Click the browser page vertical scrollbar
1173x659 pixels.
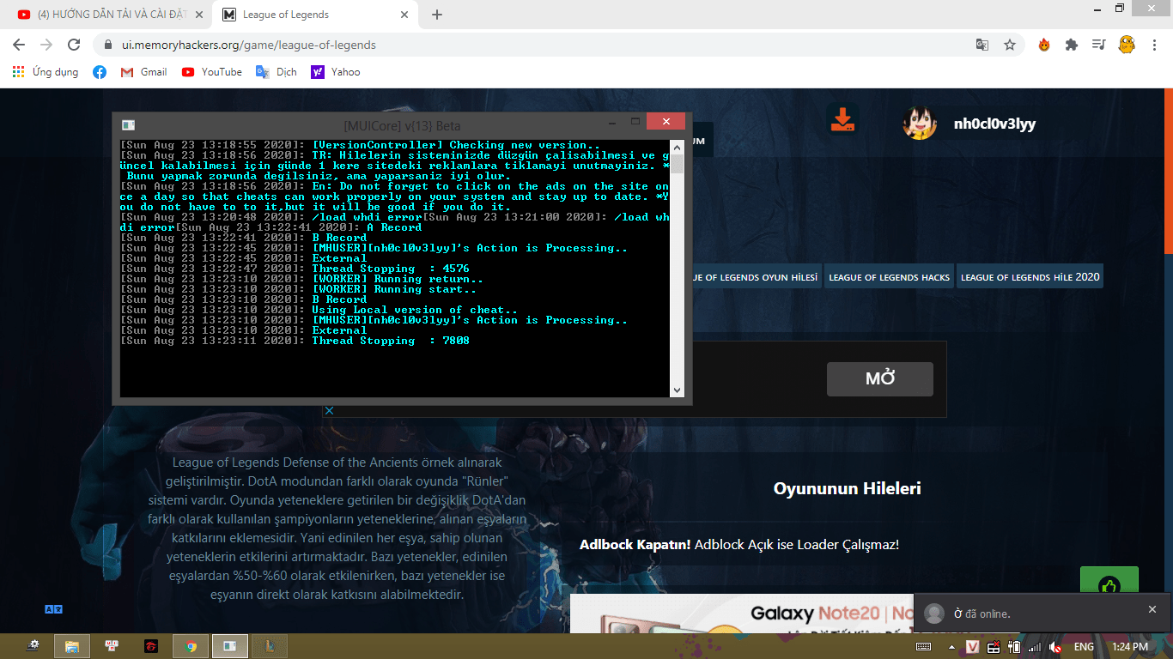click(x=1168, y=172)
